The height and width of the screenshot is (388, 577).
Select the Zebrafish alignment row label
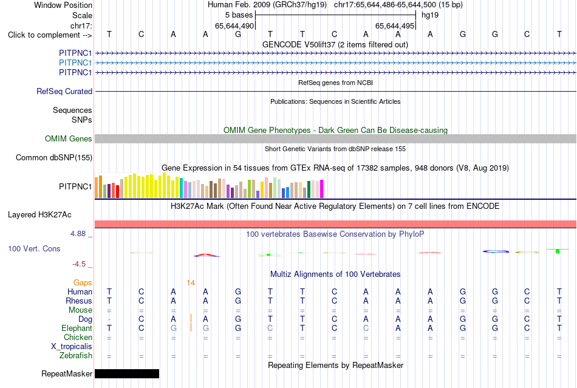pos(76,356)
